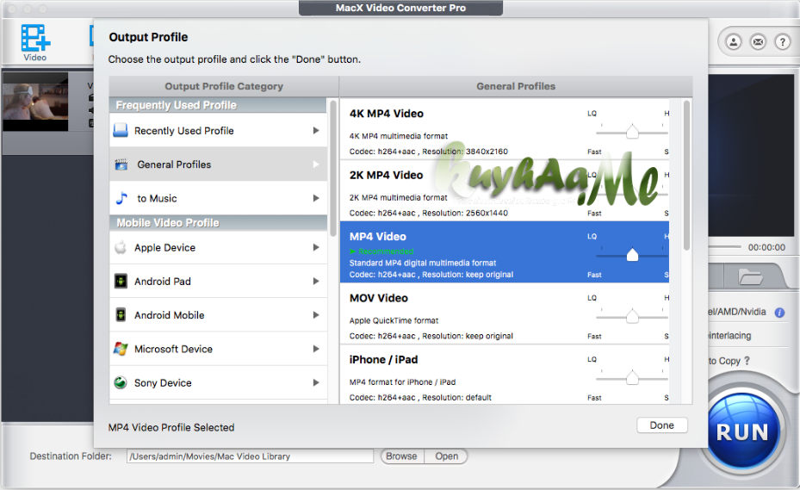
Task: Click the Apple Device logo icon
Action: (x=121, y=247)
